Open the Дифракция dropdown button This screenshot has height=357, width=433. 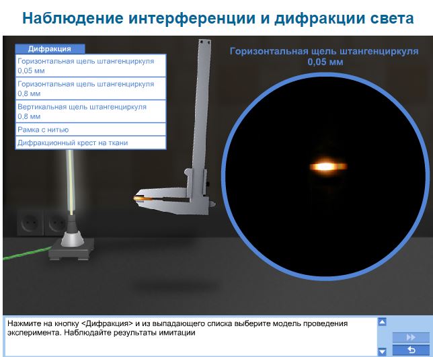50,49
